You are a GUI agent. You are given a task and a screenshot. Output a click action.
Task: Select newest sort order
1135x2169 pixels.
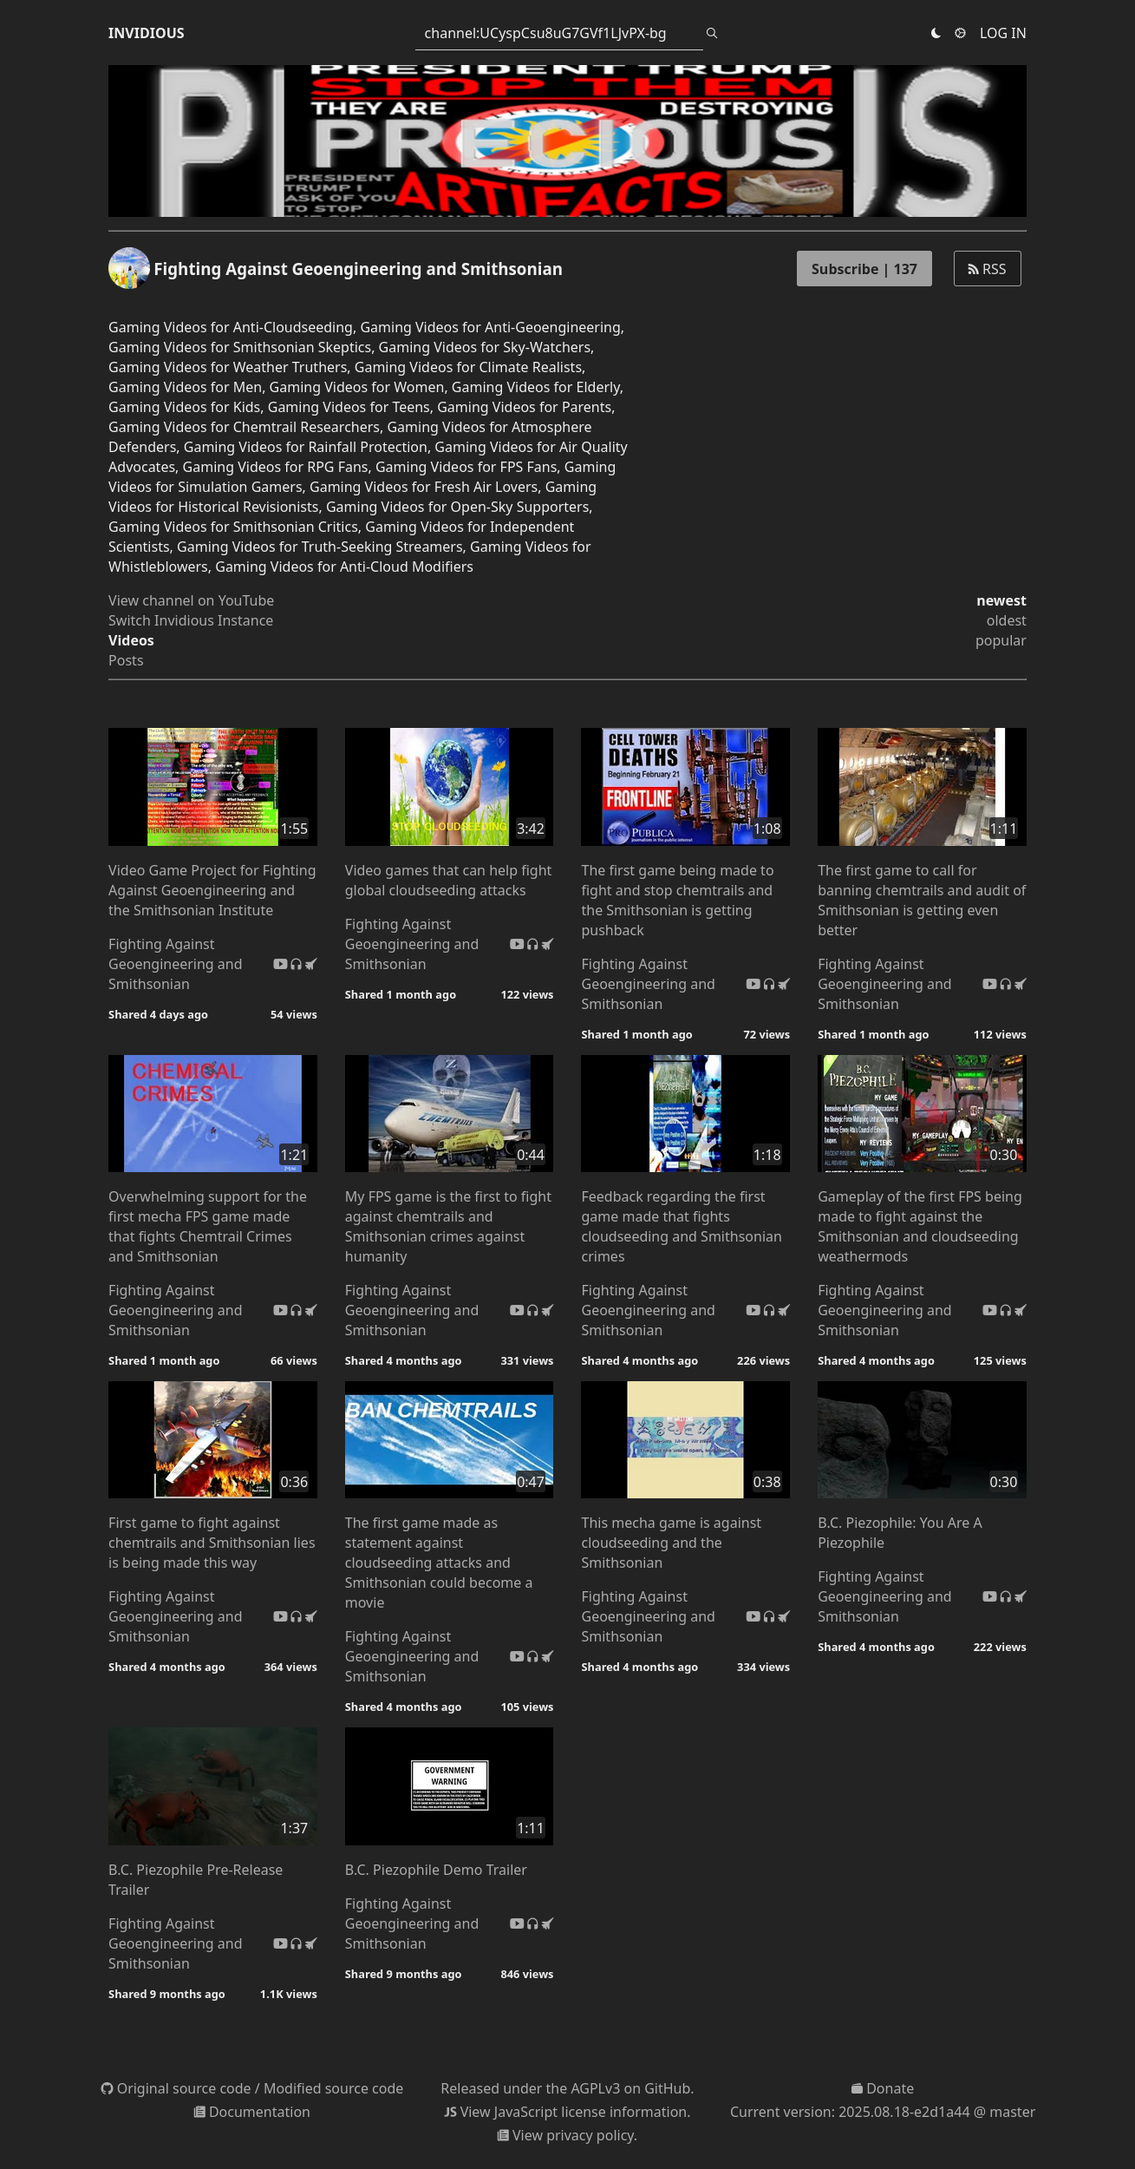point(1001,600)
